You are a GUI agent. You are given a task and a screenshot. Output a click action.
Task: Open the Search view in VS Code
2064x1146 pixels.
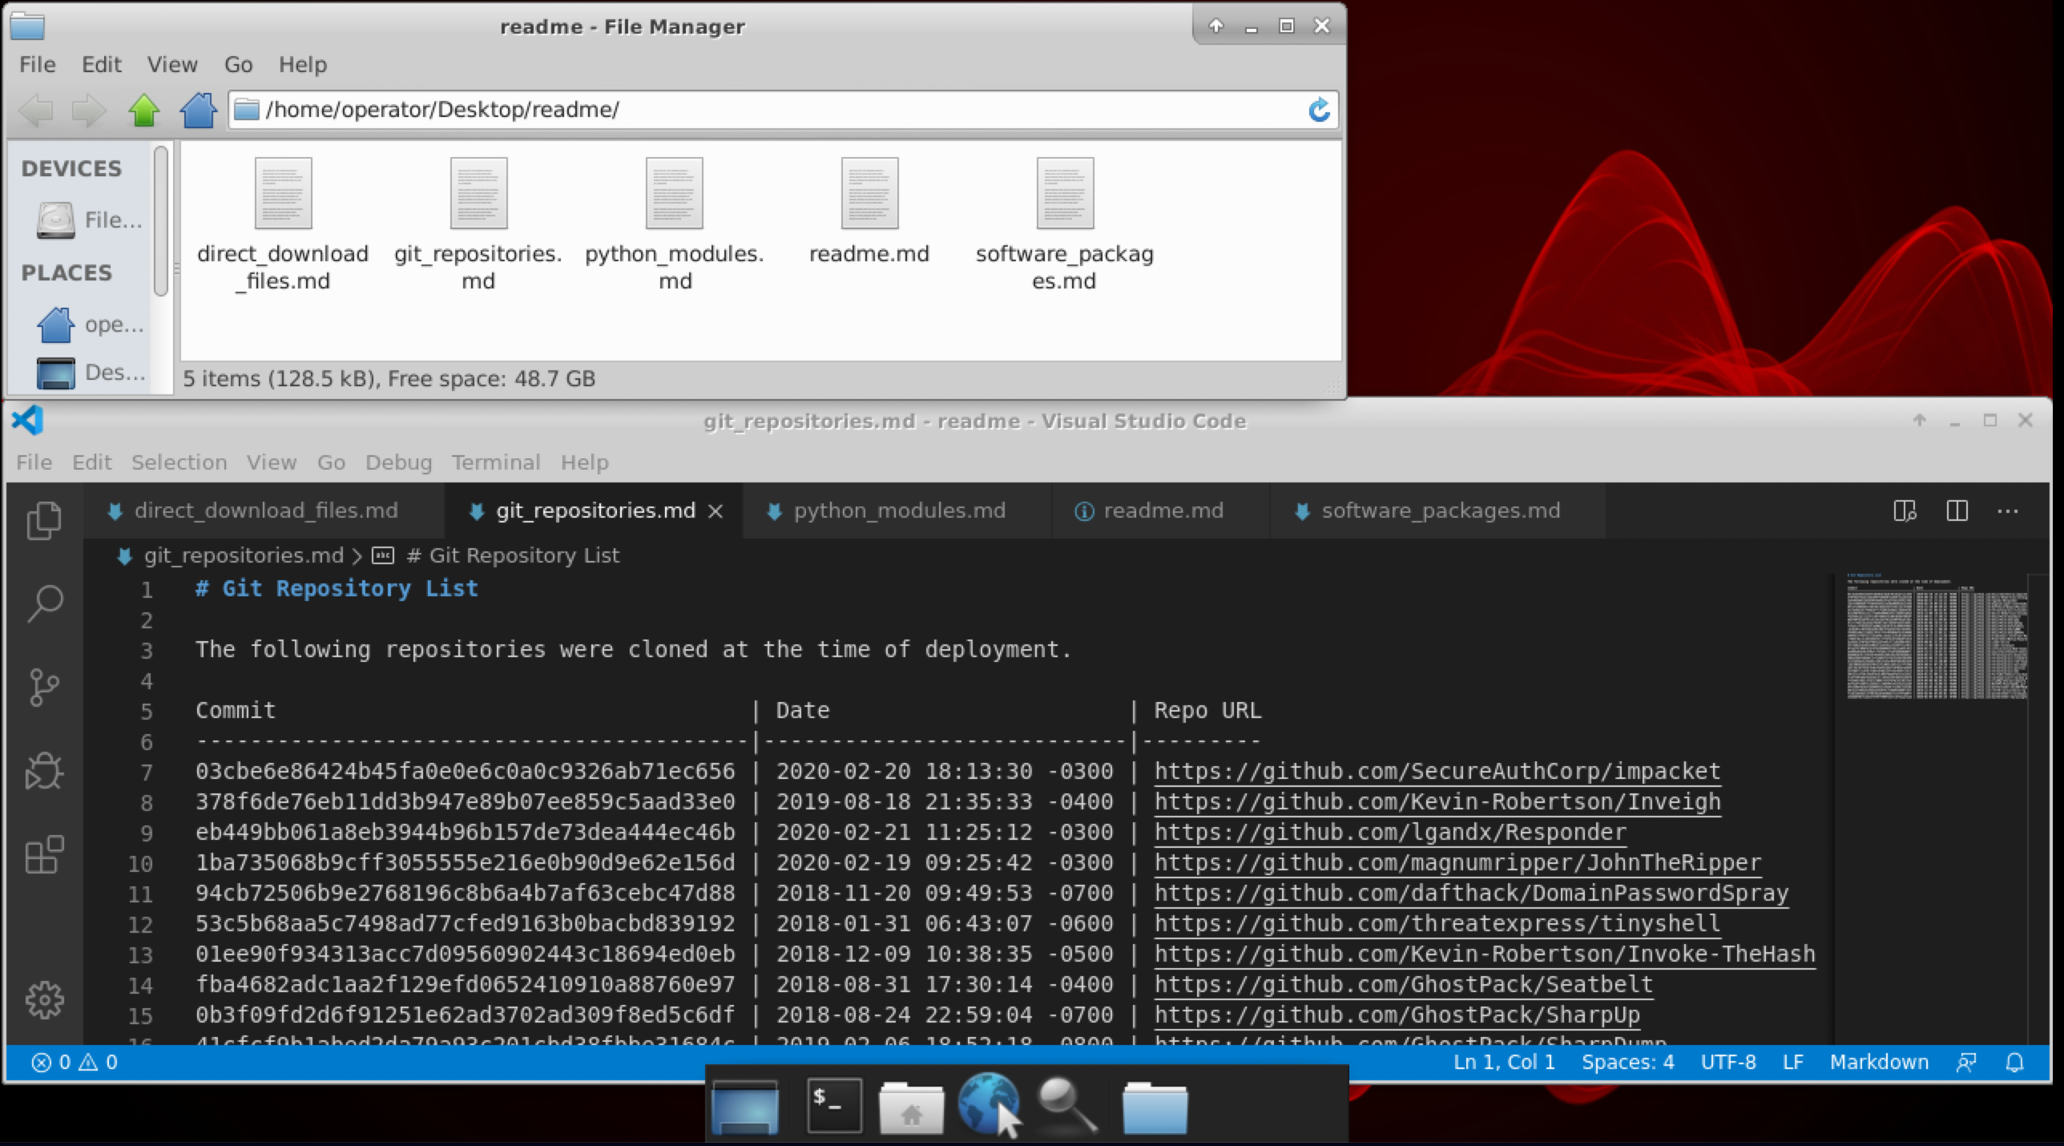44,603
